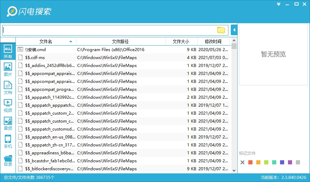310x182 pixels.
Task: Collapse the preview panel with arrow
Action: (x=234, y=30)
